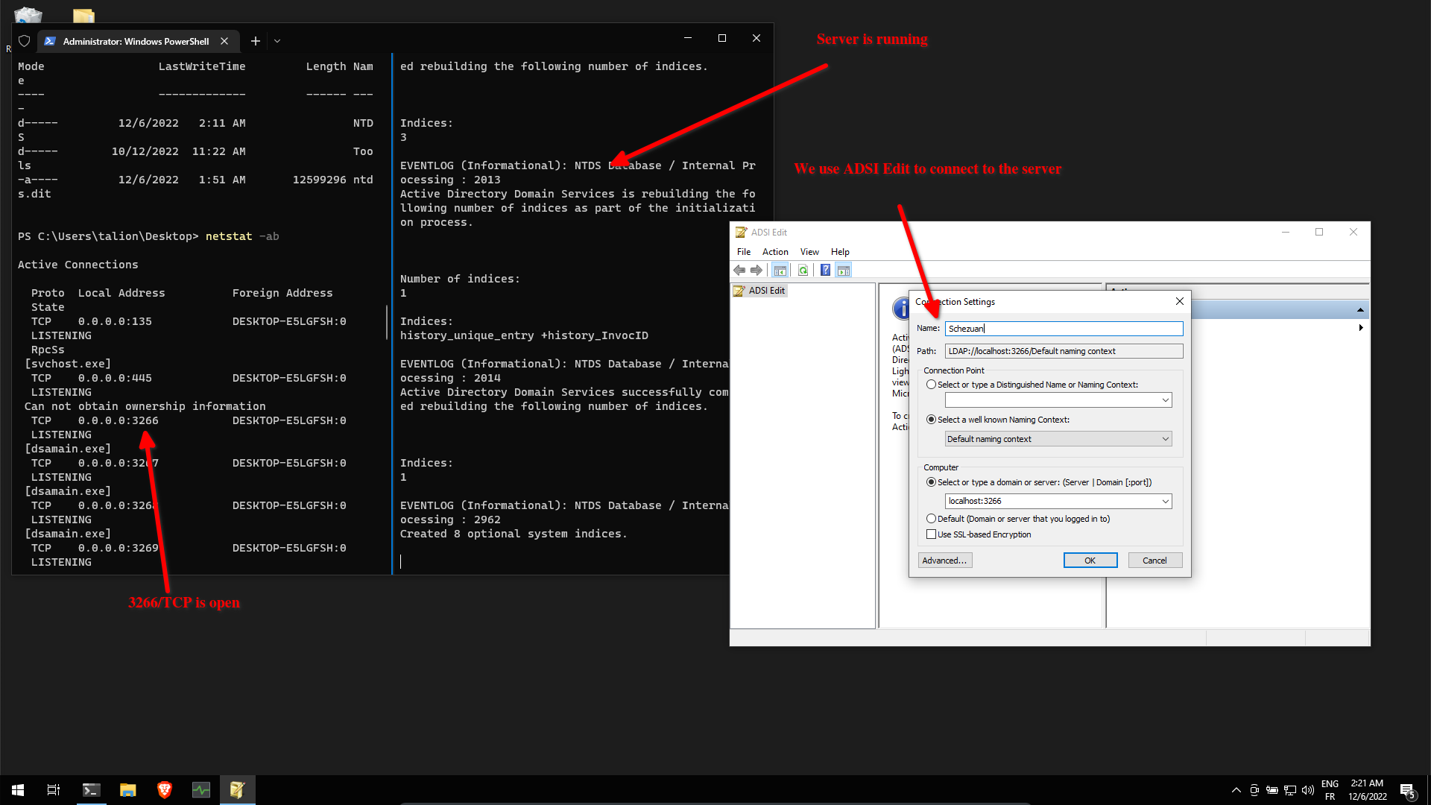Select Distinguished Name or Naming Context radio
1431x805 pixels.
(931, 385)
